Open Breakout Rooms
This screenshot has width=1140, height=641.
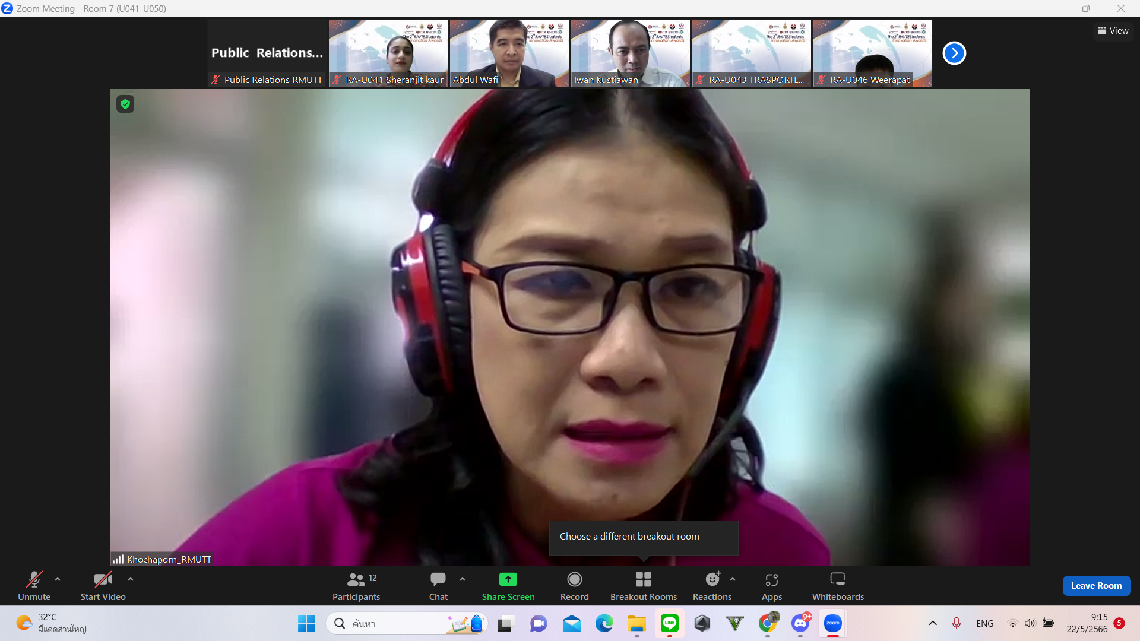point(644,586)
